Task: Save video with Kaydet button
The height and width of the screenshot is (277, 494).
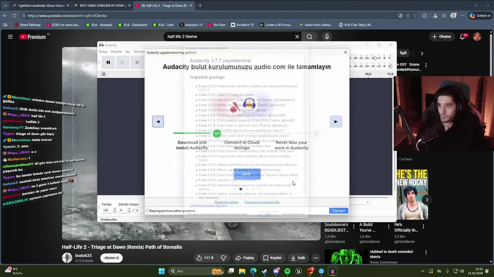Action: pyautogui.click(x=272, y=258)
